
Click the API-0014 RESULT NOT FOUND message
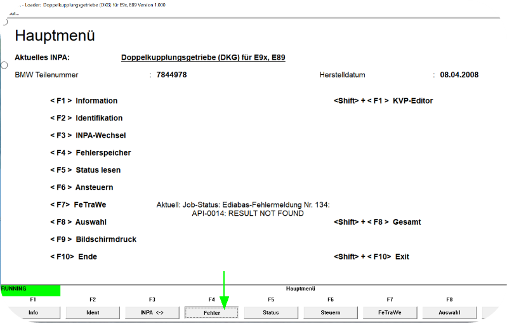pyautogui.click(x=247, y=213)
